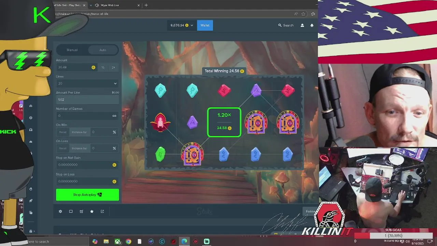
Task: Select On Loss Reset option
Action: coord(63,148)
